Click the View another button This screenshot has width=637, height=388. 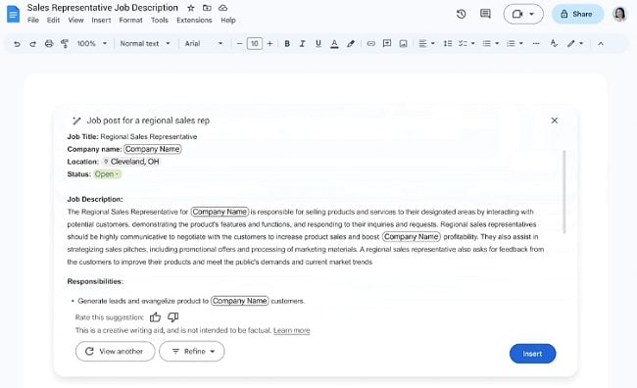tap(116, 352)
